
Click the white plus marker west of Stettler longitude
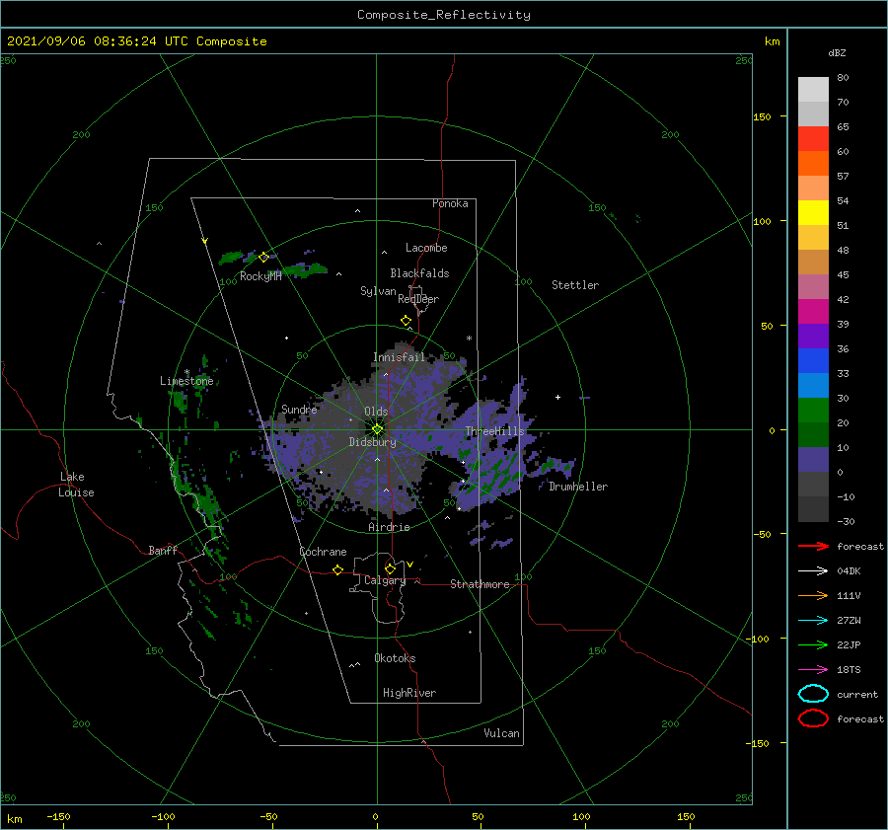point(557,397)
